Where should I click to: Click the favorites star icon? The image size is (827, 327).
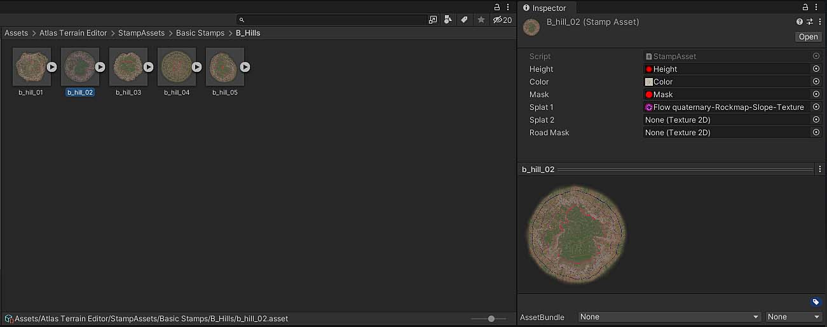[x=481, y=20]
